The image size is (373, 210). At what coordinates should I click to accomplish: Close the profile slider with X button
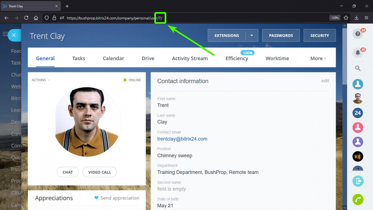[14, 35]
